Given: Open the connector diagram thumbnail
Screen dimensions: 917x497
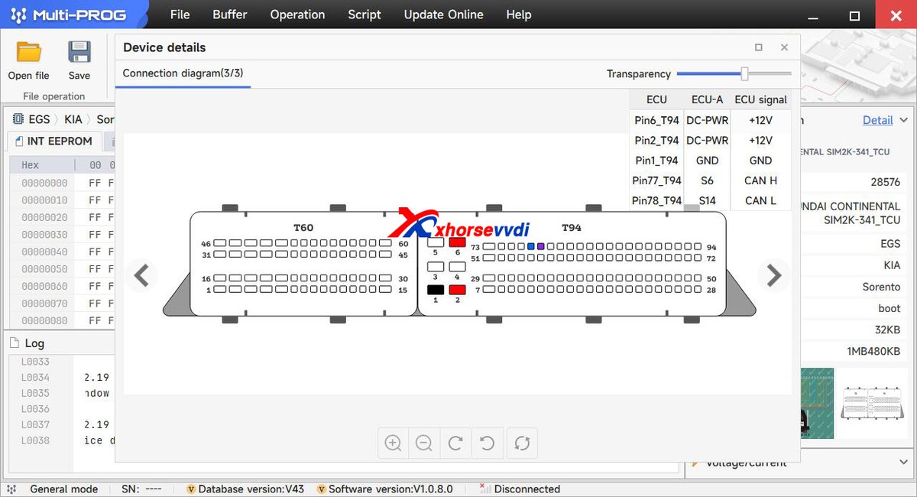Looking at the screenshot, I should click(870, 404).
